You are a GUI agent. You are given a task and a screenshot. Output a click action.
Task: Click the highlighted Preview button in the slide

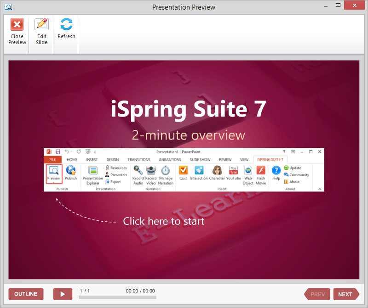coord(54,174)
